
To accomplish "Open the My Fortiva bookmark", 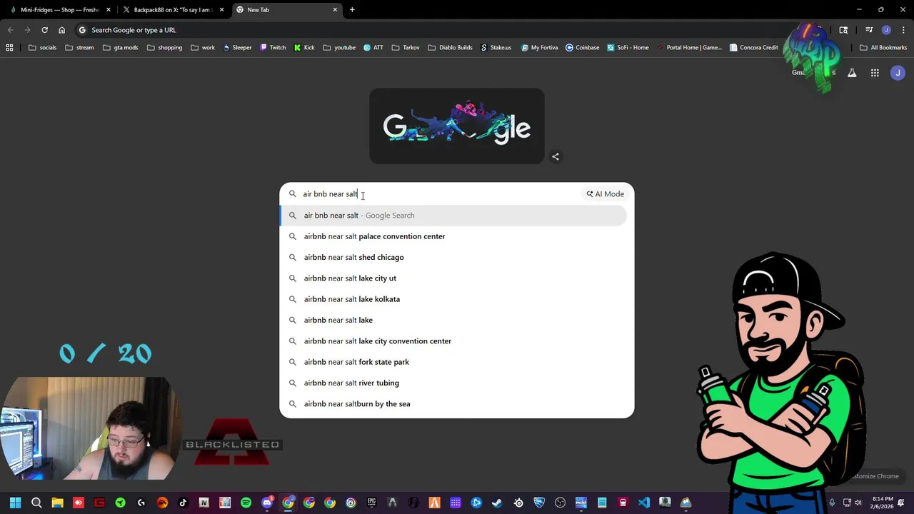I will [539, 48].
